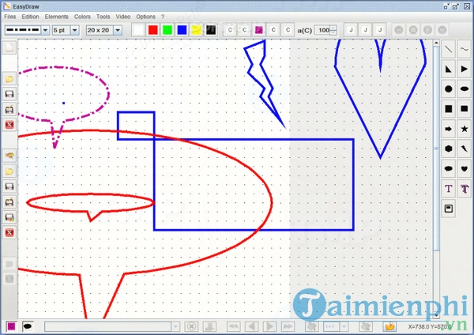Pick the red color swatch
The width and height of the screenshot is (474, 335).
coord(153,30)
